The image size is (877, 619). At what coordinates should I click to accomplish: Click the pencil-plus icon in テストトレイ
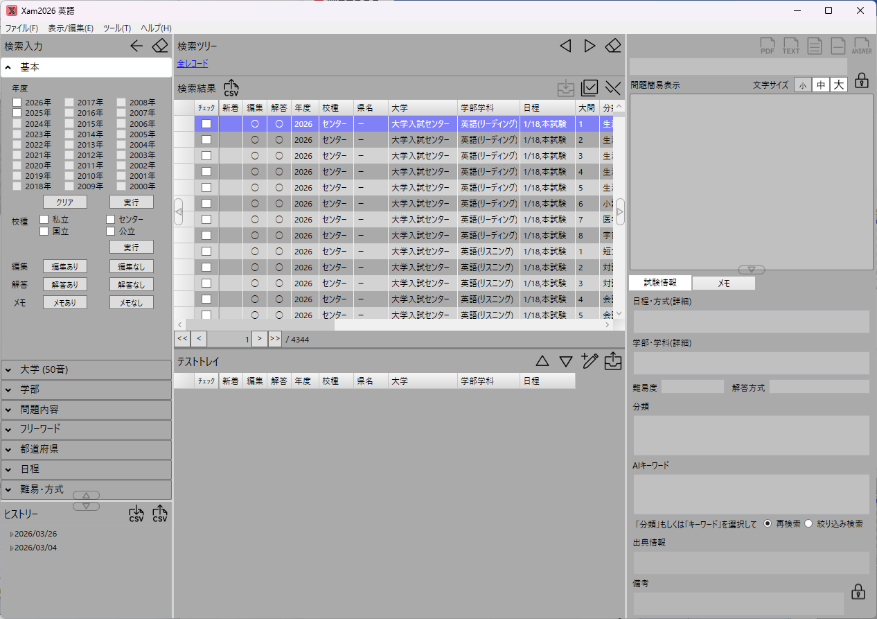(590, 360)
